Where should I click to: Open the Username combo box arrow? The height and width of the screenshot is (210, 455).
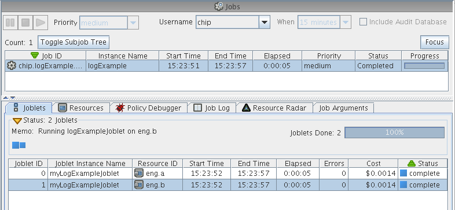pyautogui.click(x=265, y=23)
